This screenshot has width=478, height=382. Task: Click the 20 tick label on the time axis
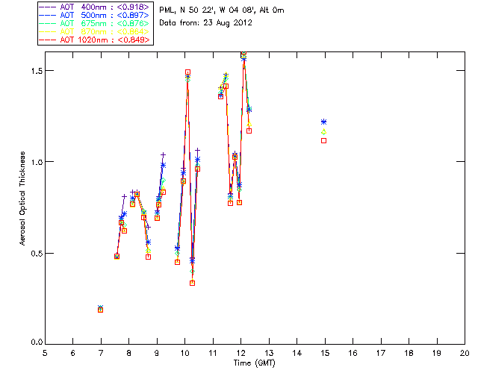pos(465,353)
